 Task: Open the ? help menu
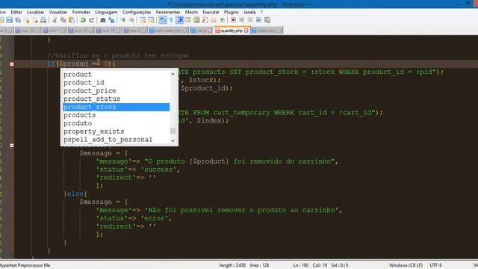261,12
